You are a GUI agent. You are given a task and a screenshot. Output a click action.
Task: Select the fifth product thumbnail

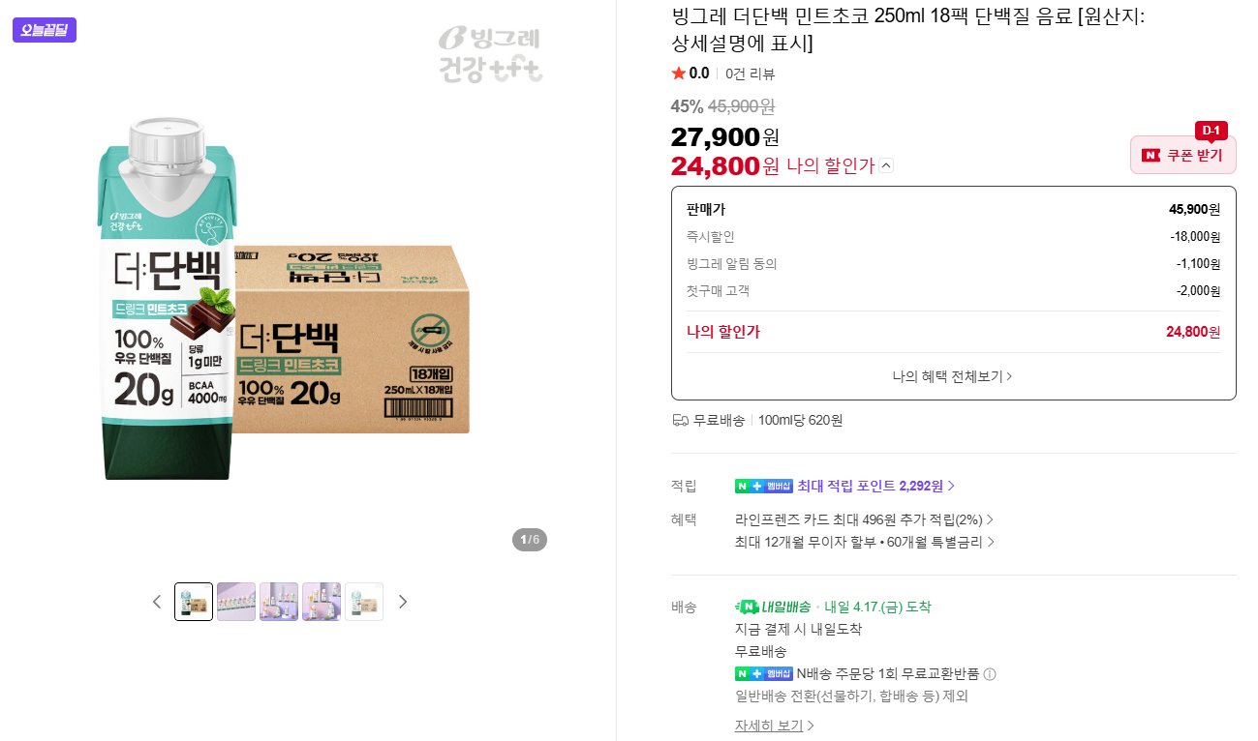point(364,602)
